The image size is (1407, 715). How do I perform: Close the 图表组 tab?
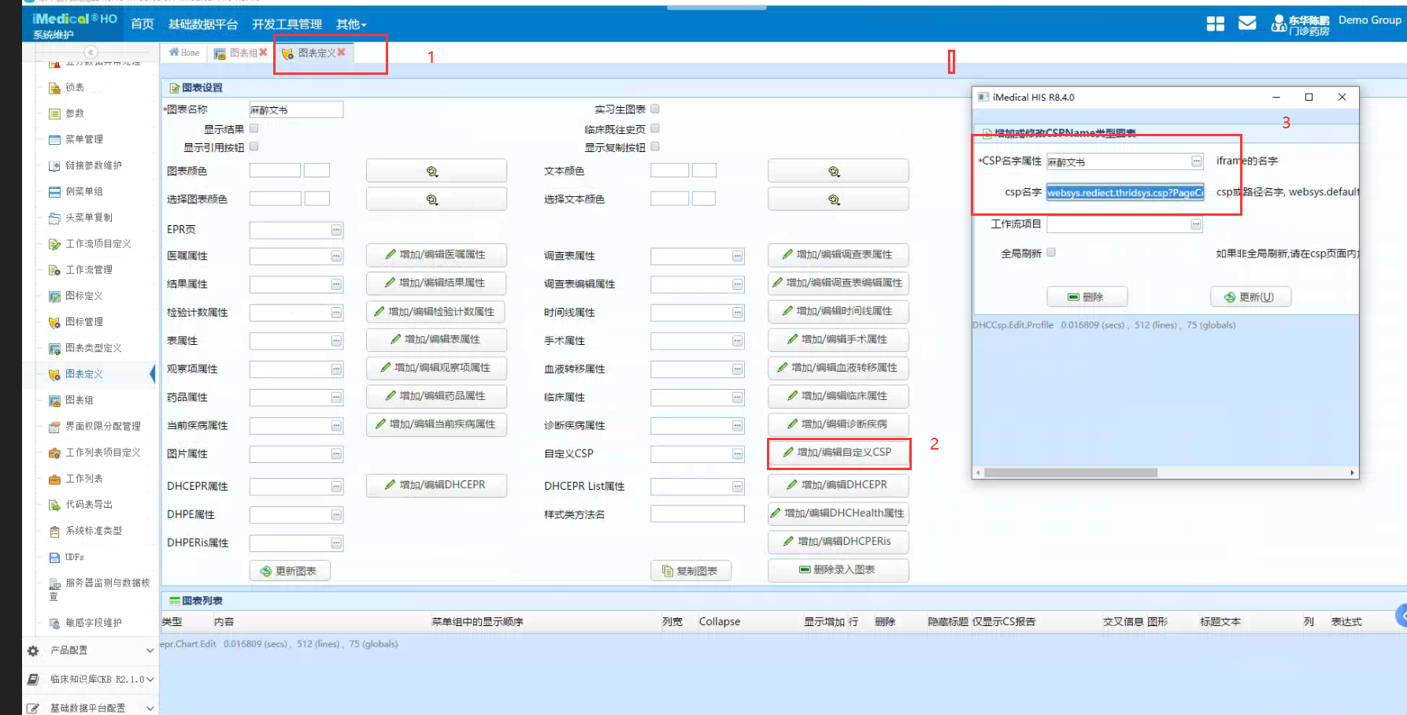(263, 52)
